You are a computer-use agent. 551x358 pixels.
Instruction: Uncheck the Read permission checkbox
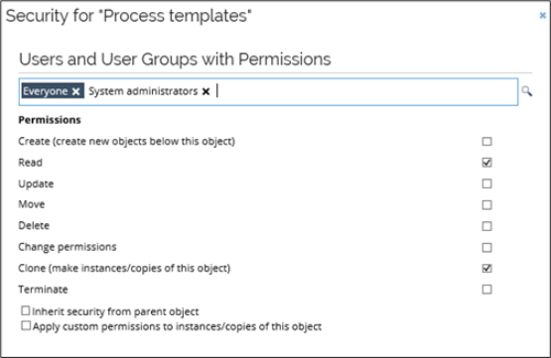(486, 163)
